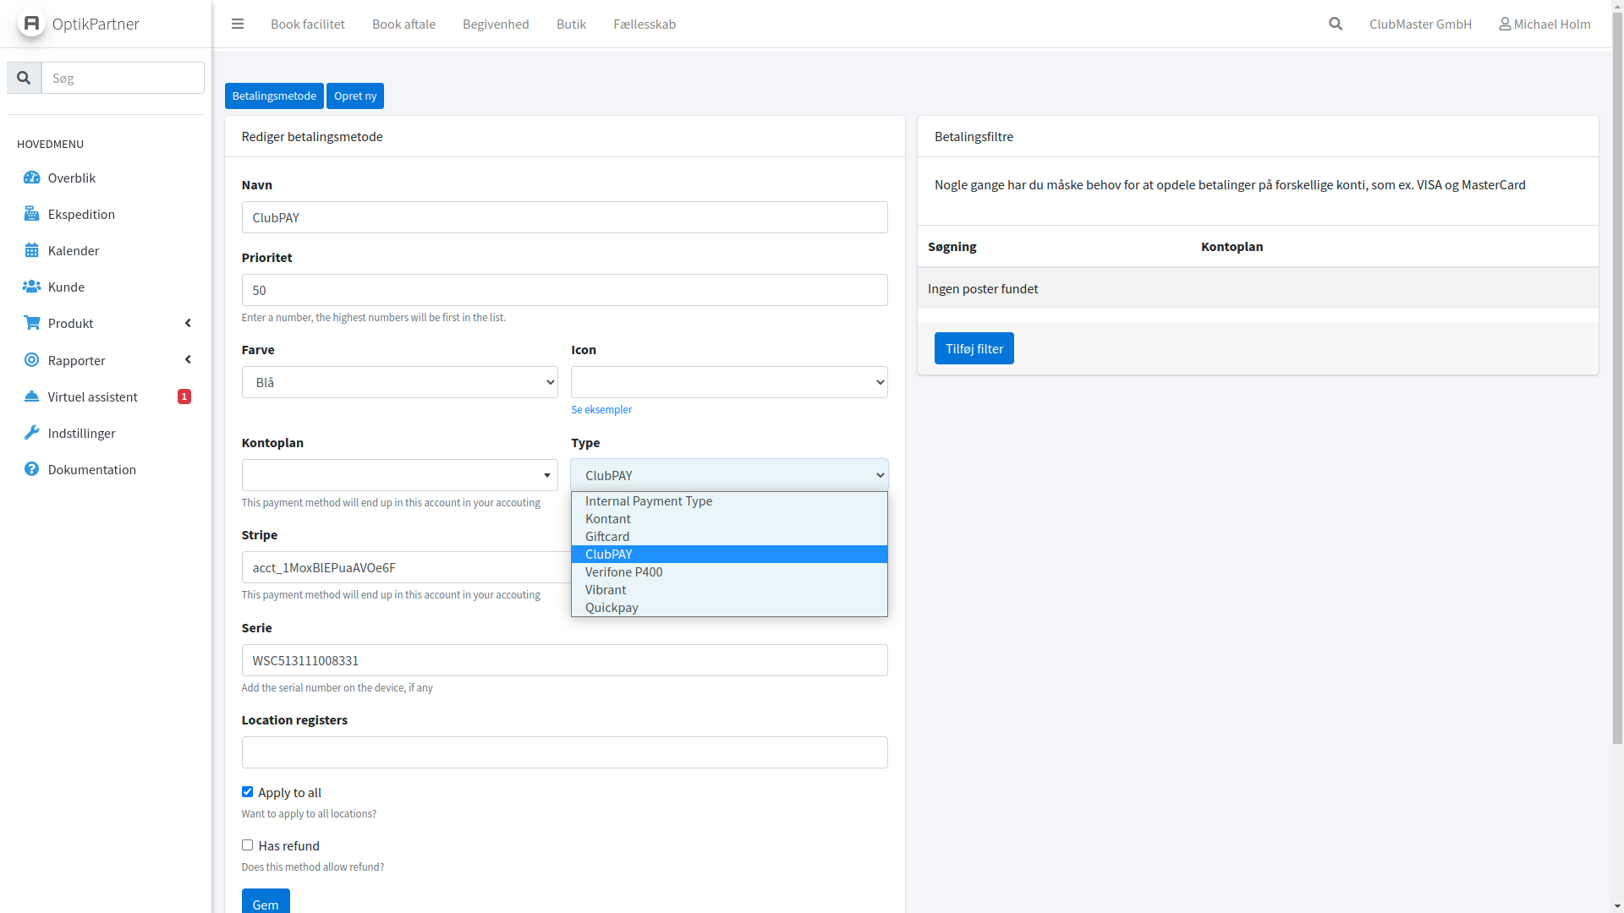Viewport: 1624px width, 913px height.
Task: Uncheck the Apply to all checkbox
Action: click(247, 792)
